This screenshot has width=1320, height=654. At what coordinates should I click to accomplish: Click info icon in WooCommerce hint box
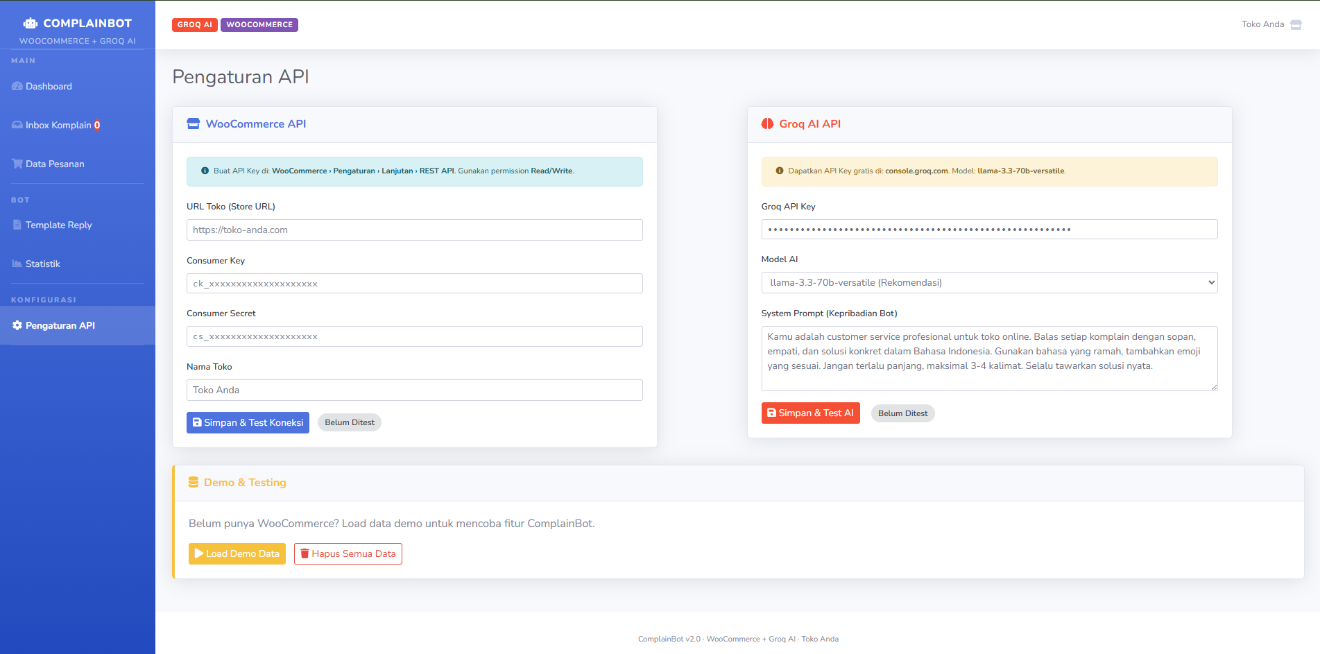coord(205,171)
